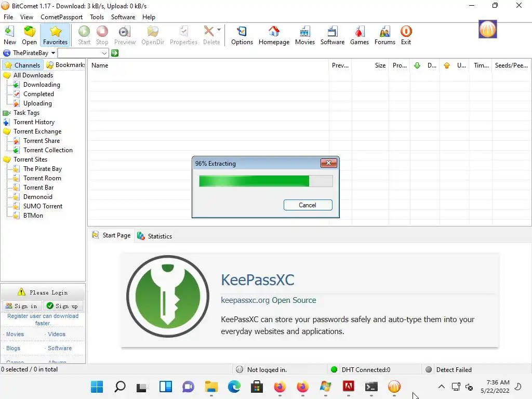Close the 96% Extracting dialog
The height and width of the screenshot is (399, 532).
pos(329,163)
